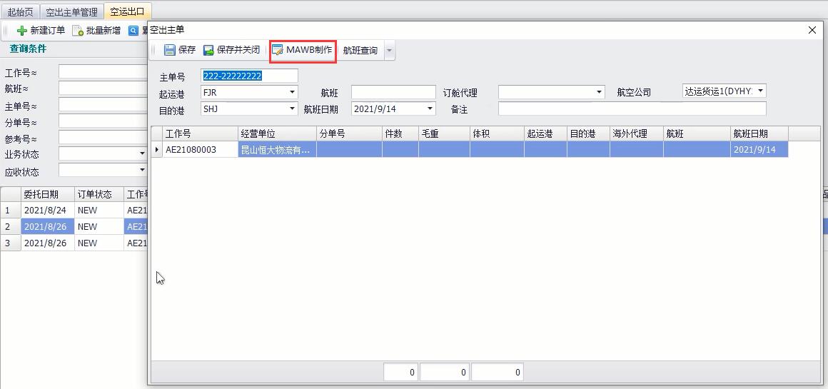Expand the 航空公司 dropdown

(760, 91)
